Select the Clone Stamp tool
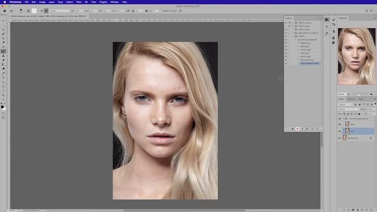 (3, 56)
